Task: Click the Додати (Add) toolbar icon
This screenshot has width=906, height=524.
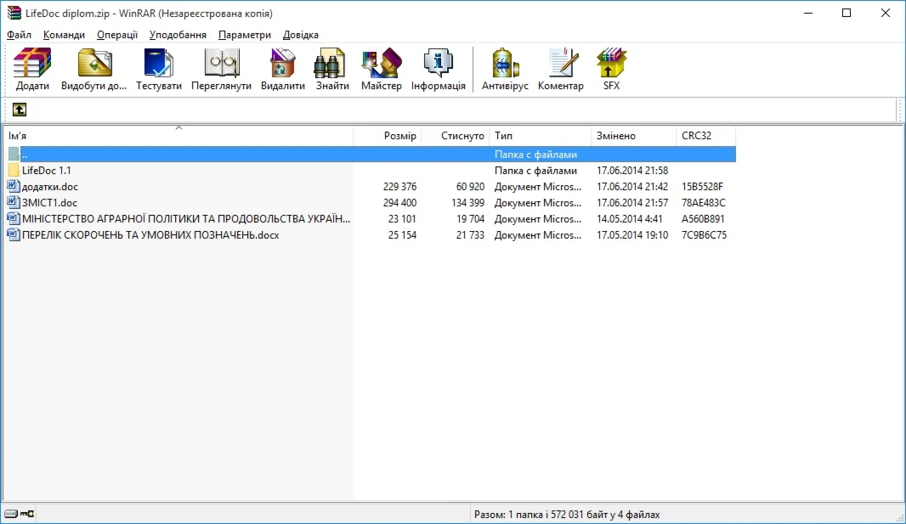Action: 32,63
